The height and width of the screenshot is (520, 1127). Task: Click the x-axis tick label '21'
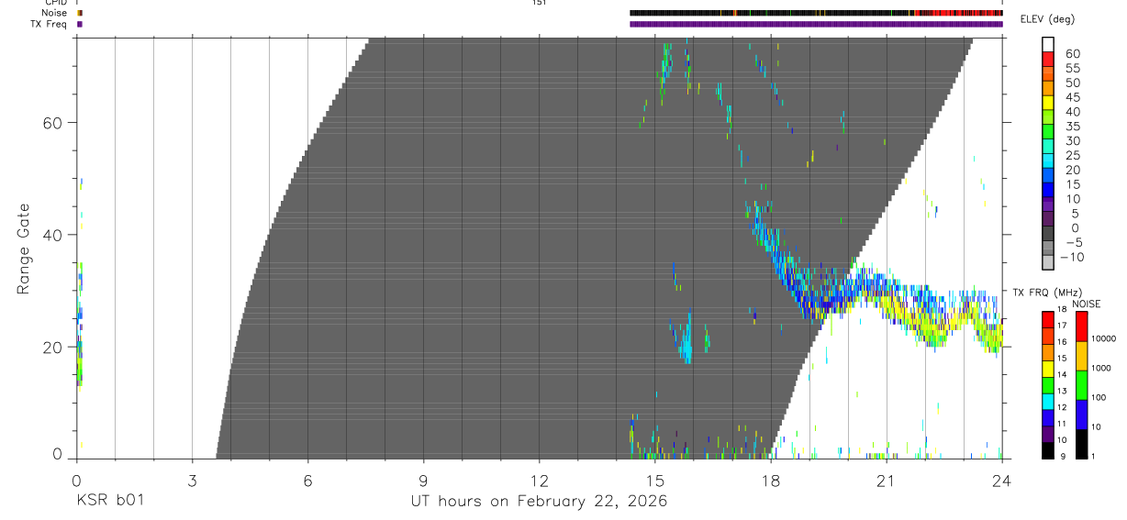tap(886, 480)
